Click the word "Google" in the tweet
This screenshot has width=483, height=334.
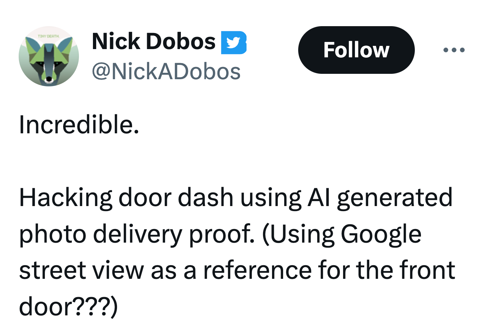tap(381, 234)
